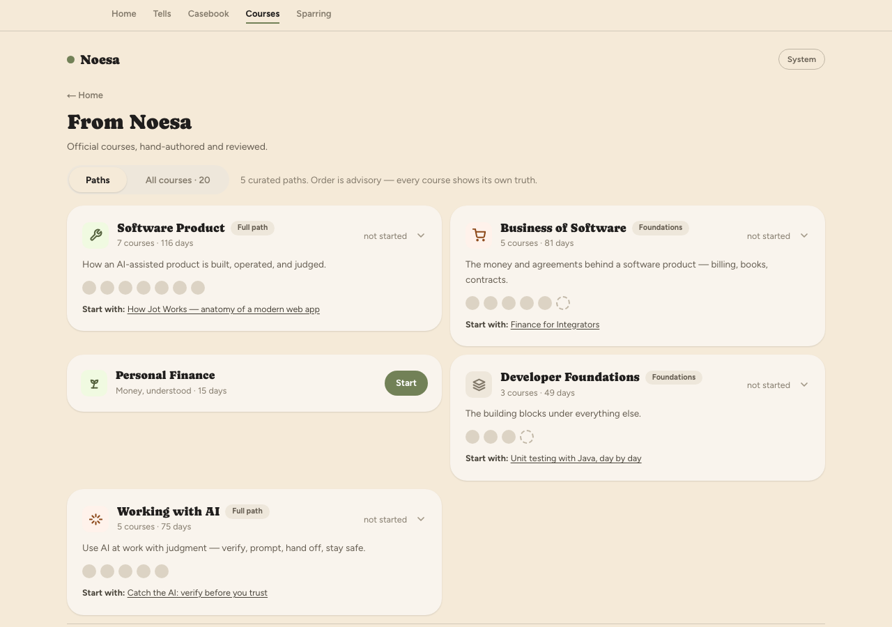Screen dimensions: 892x627
Task: Expand the Working with AI path chevron
Action: pos(421,519)
